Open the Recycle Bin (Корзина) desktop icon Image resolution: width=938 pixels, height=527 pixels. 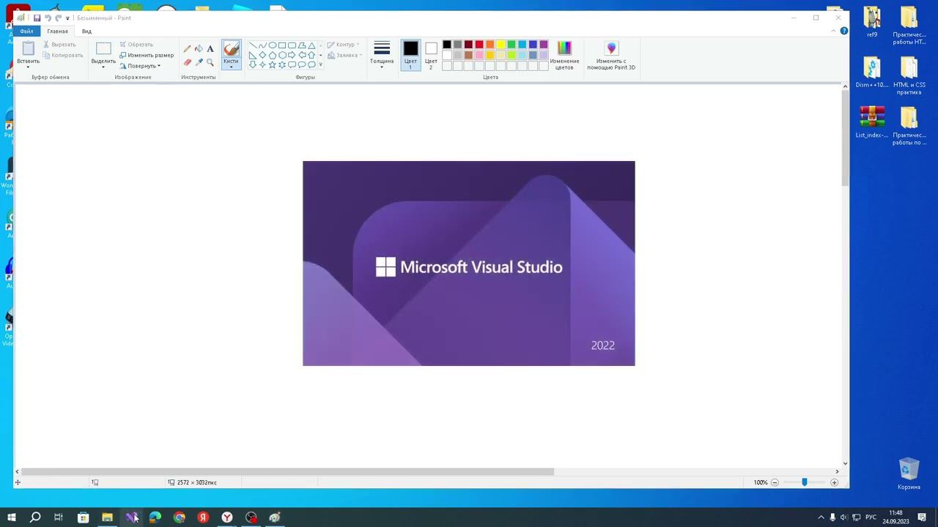(x=909, y=474)
